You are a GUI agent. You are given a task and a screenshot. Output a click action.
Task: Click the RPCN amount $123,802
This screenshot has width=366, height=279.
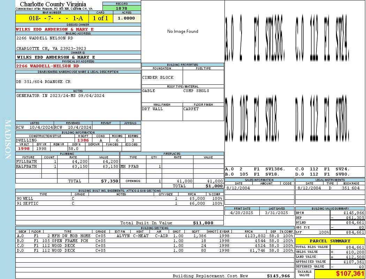point(256,236)
